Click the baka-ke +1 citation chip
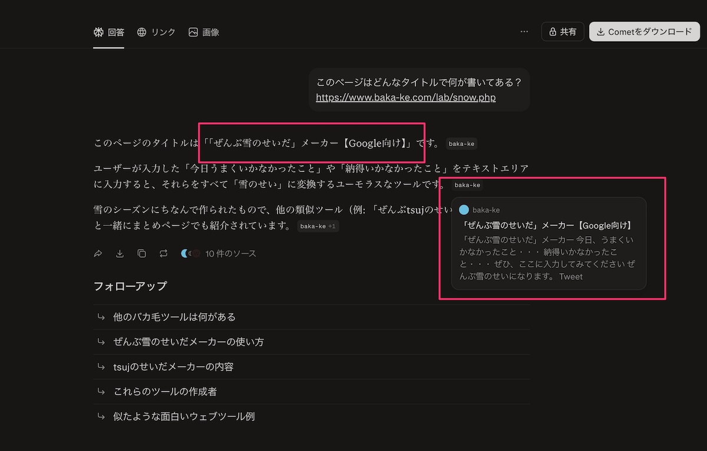Image resolution: width=707 pixels, height=451 pixels. tap(318, 226)
